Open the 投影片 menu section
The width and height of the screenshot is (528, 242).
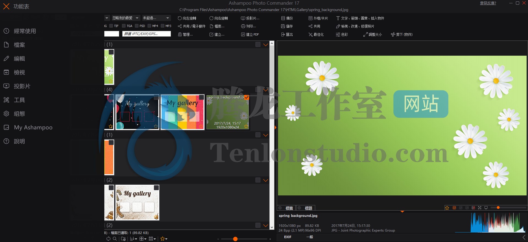tap(17, 86)
